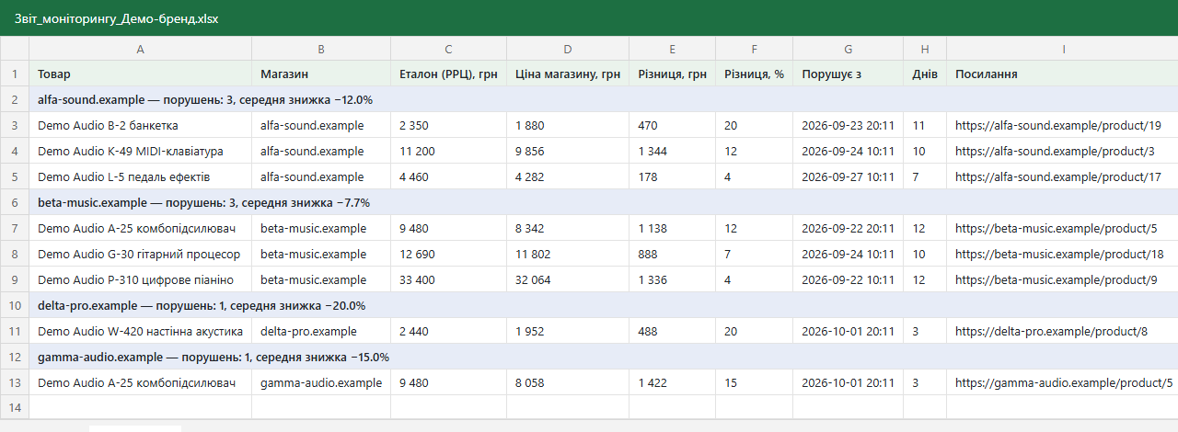Click the alfa-sound.example group summary row
The width and height of the screenshot is (1178, 432).
pyautogui.click(x=604, y=99)
